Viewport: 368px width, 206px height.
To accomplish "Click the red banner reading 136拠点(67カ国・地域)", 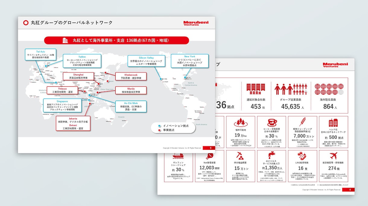I will (116, 40).
